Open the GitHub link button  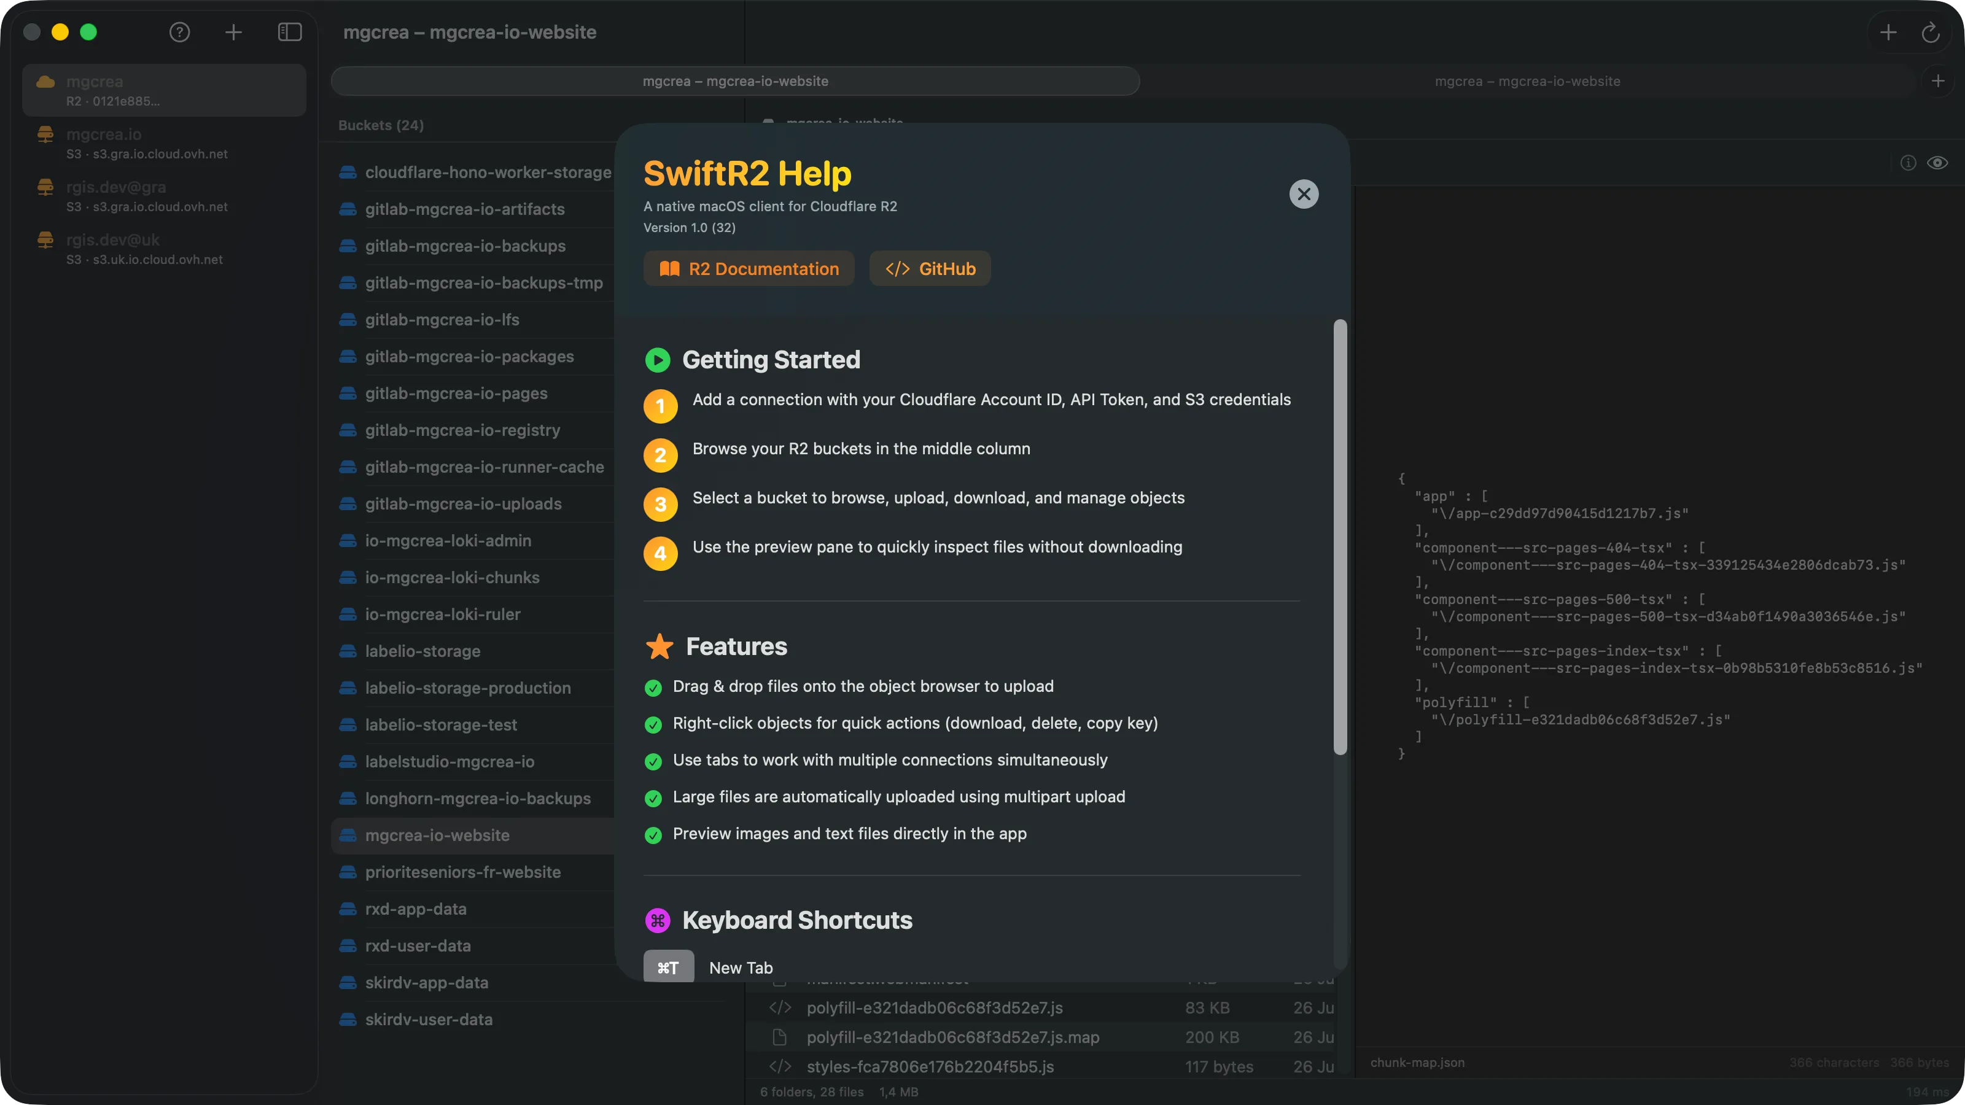930,268
